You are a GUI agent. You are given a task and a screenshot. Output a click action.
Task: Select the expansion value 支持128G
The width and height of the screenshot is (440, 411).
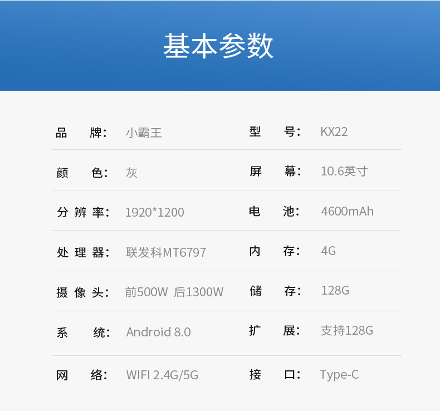[x=347, y=330]
